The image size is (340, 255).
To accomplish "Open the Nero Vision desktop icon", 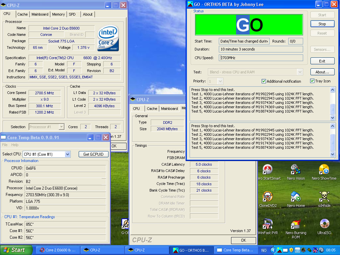I will click(296, 169).
